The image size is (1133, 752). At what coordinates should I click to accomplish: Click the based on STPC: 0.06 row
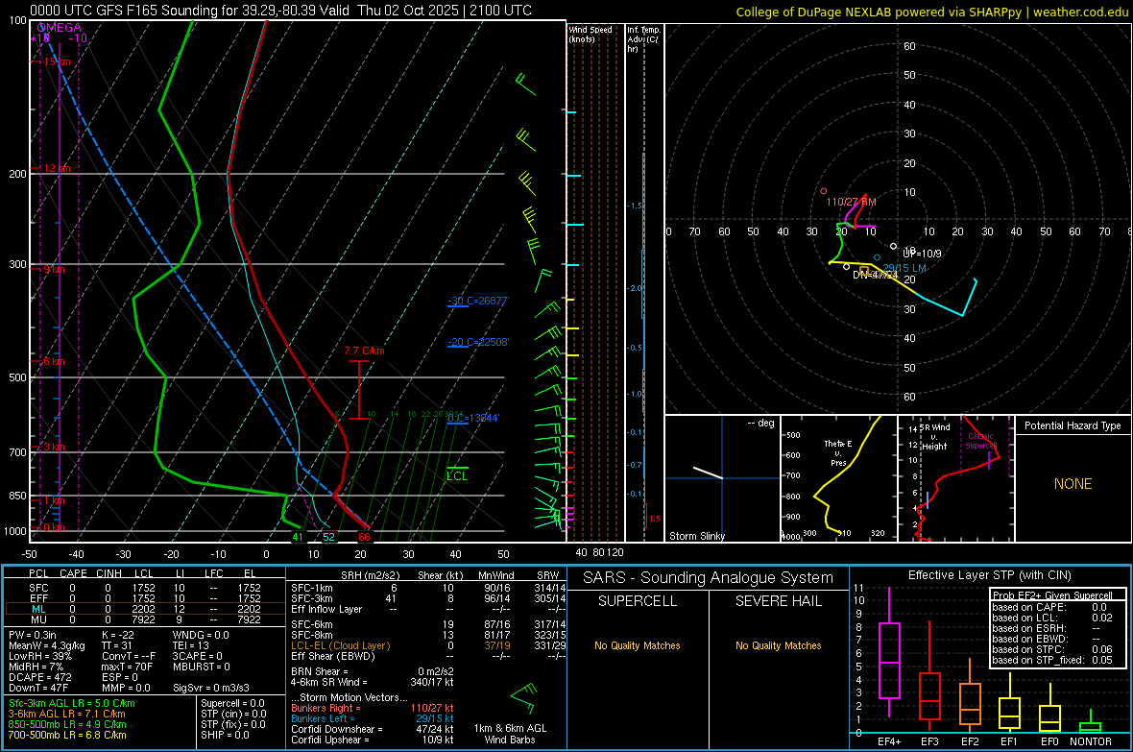point(1052,649)
